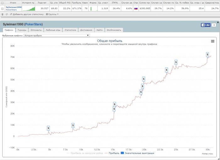
Task: Click the trash delete icon in toolbar
Action: tap(3, 14)
